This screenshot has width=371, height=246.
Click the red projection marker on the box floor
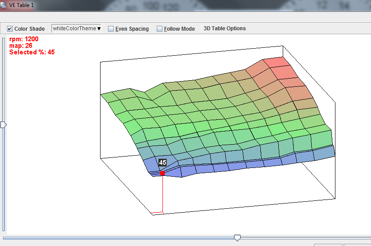click(158, 213)
